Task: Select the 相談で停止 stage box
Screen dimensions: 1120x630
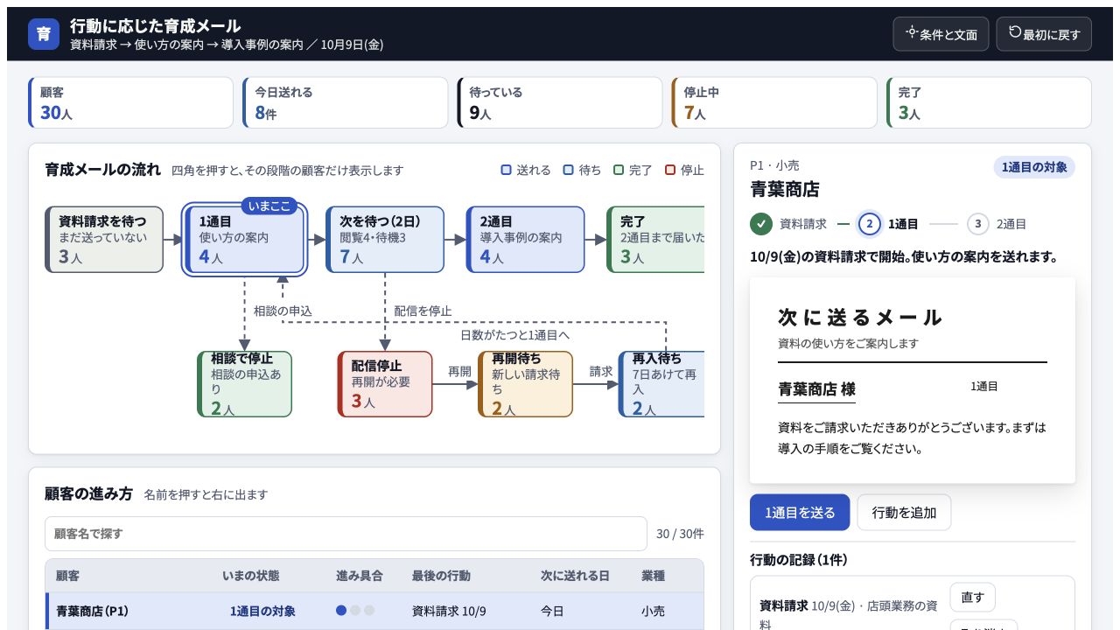Action: (244, 384)
